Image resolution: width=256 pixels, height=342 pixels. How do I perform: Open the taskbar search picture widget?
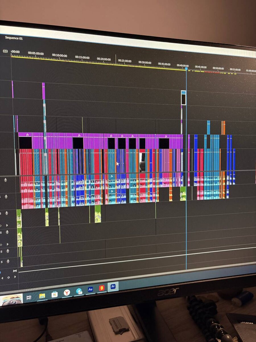pyautogui.click(x=11, y=300)
